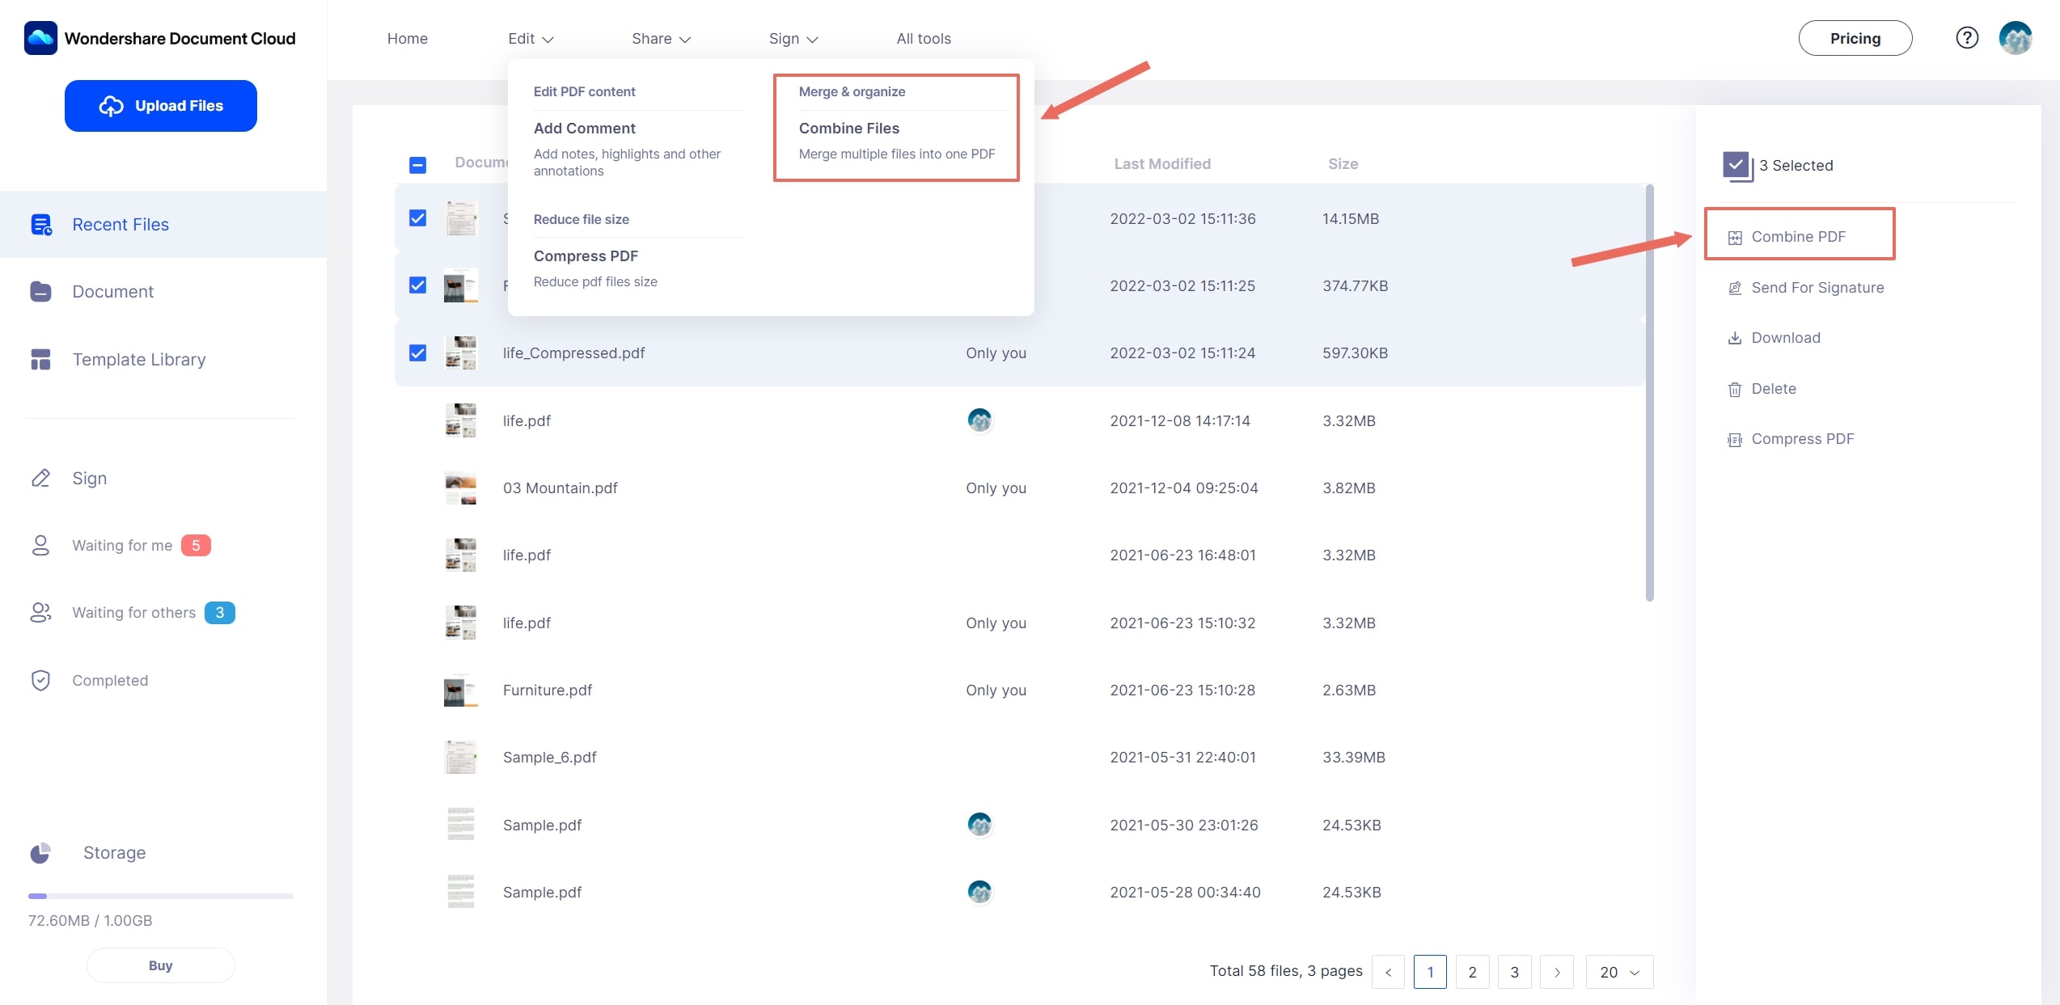Click the 3 Selected checkmark icon

pos(1737,166)
